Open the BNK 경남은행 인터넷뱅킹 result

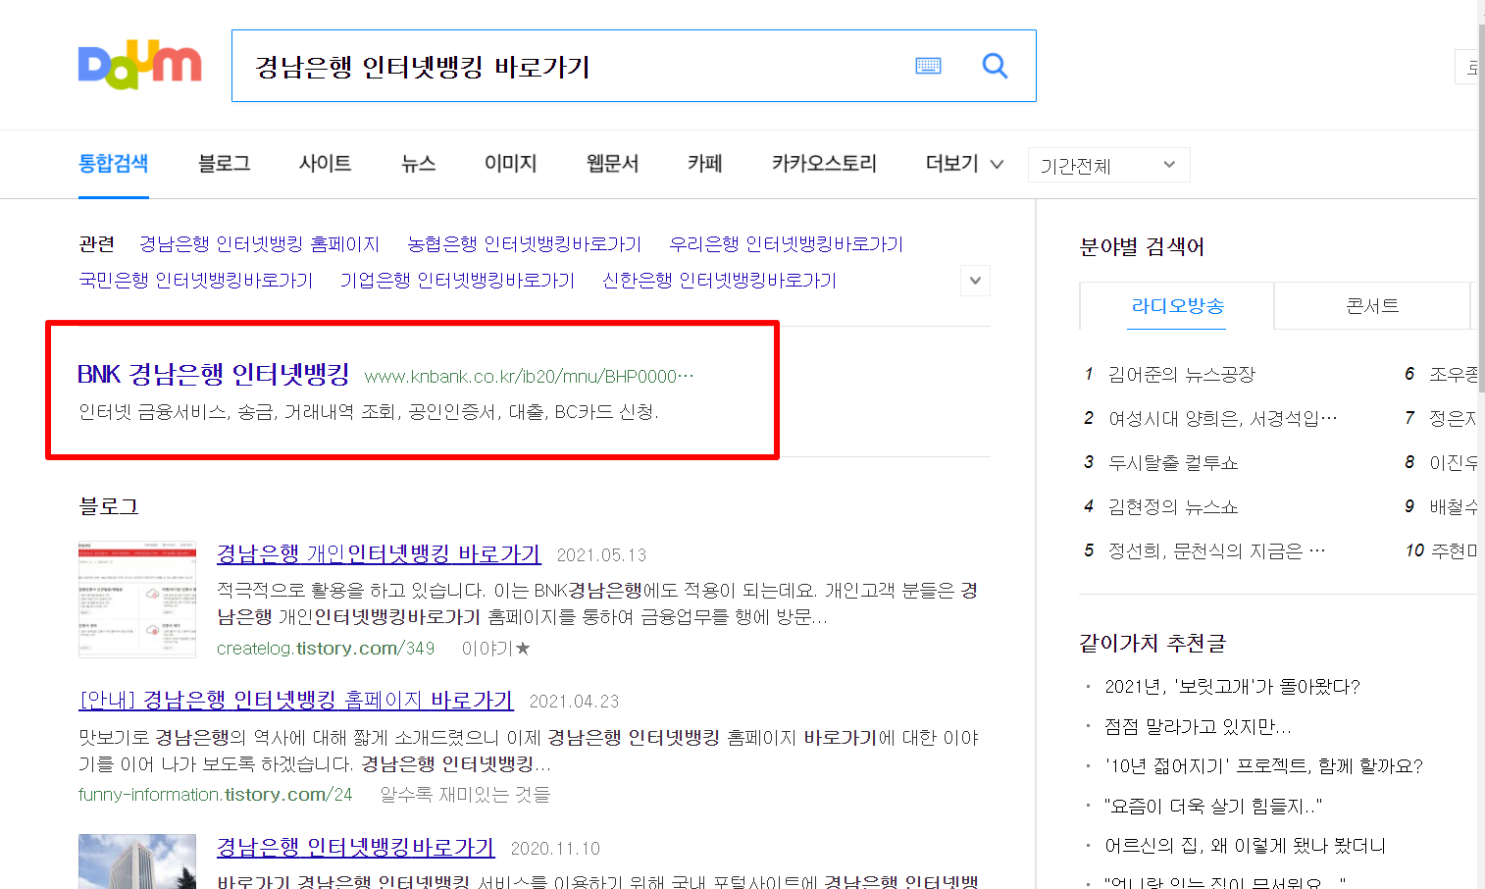point(213,374)
